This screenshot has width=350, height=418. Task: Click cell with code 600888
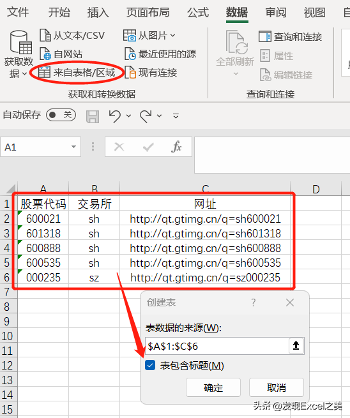click(43, 248)
